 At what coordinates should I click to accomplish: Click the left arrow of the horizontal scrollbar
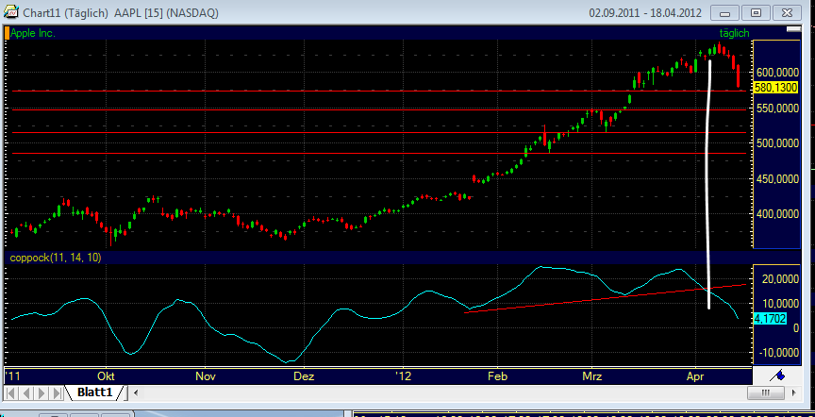(137, 392)
